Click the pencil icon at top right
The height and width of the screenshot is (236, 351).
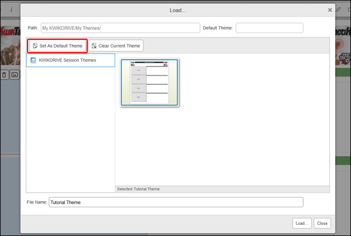[x=339, y=9]
